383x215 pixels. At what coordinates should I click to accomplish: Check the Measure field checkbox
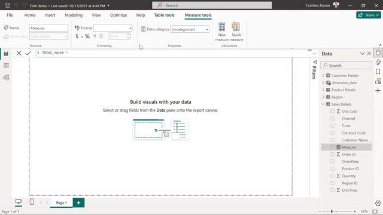click(x=333, y=148)
